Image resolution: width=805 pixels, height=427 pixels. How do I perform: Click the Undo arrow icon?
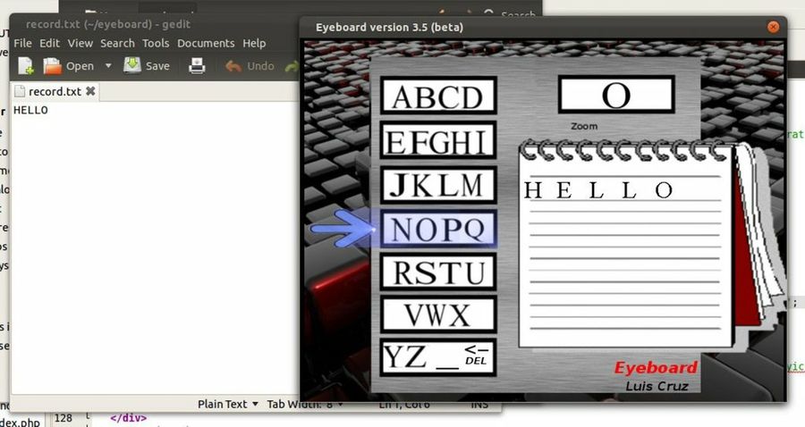[x=234, y=65]
